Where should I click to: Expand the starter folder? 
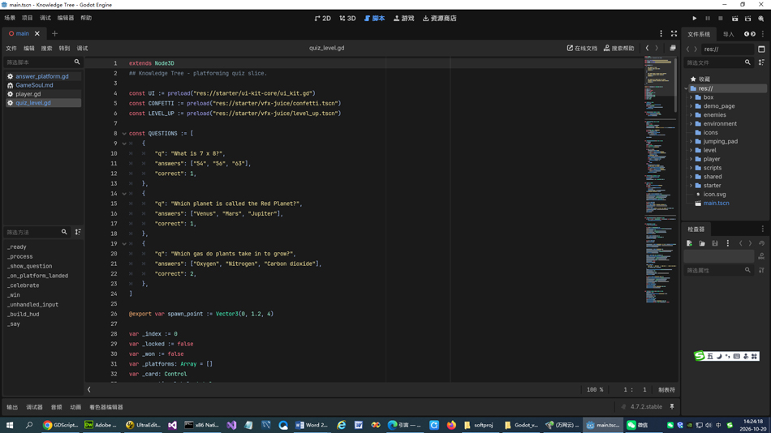[691, 186]
